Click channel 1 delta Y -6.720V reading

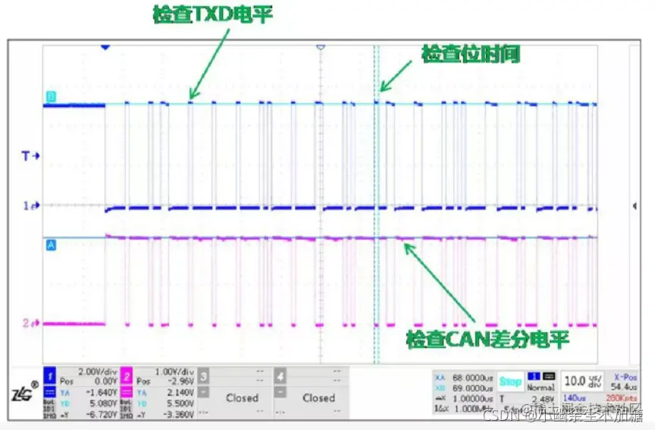click(x=102, y=415)
